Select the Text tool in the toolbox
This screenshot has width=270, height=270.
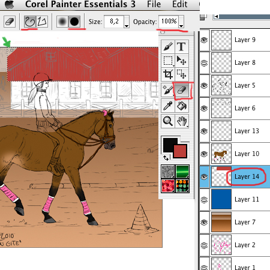[x=182, y=47]
